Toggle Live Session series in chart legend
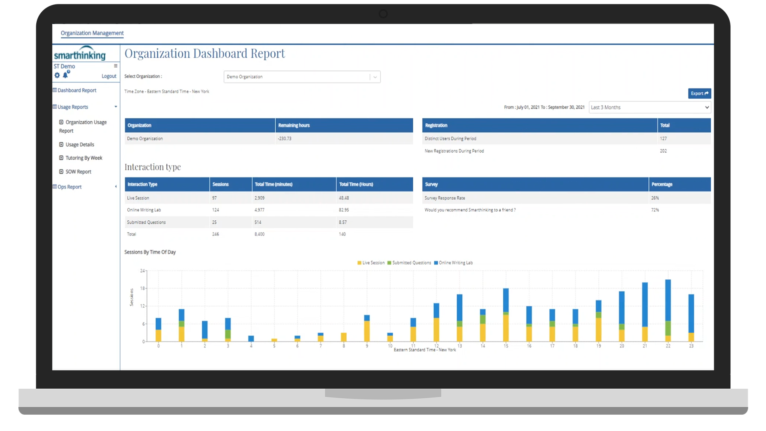766x431 pixels. (371, 263)
